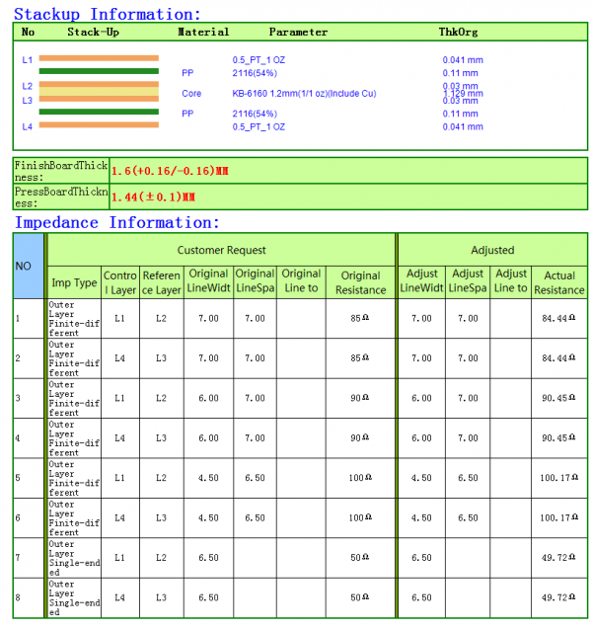Select the Imp Type column header
Screen dimensions: 592x629
[x=74, y=282]
